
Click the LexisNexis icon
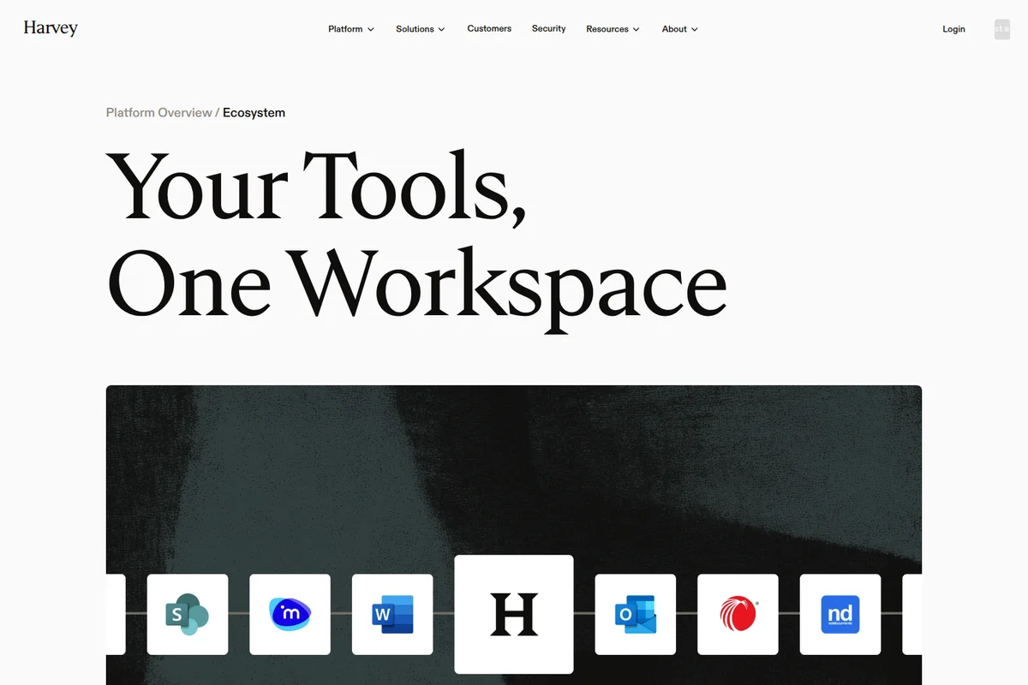(738, 614)
